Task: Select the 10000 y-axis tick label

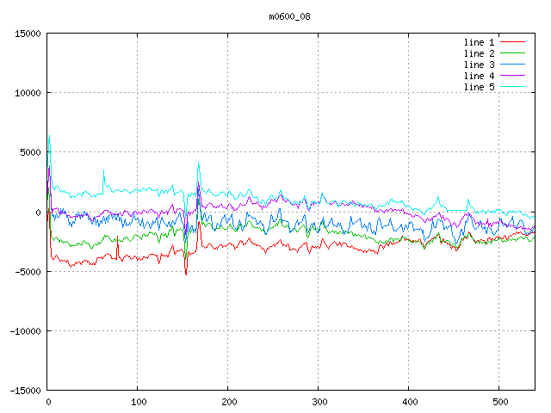Action: (27, 93)
